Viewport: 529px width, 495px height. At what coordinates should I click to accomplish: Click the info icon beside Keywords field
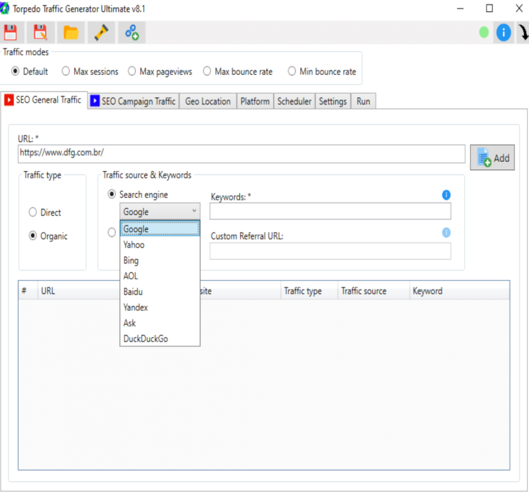coord(446,195)
